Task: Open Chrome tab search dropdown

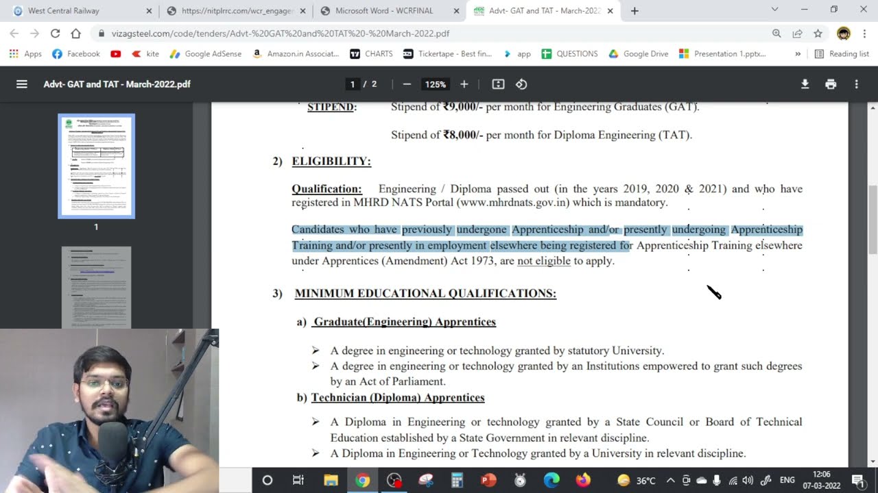Action: (774, 10)
